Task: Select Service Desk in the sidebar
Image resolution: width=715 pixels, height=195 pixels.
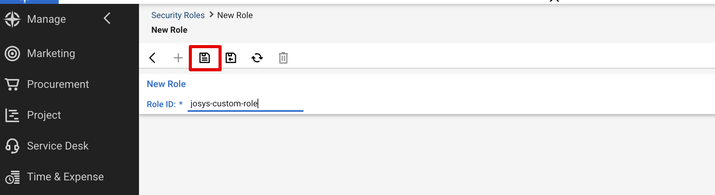Action: click(x=58, y=146)
